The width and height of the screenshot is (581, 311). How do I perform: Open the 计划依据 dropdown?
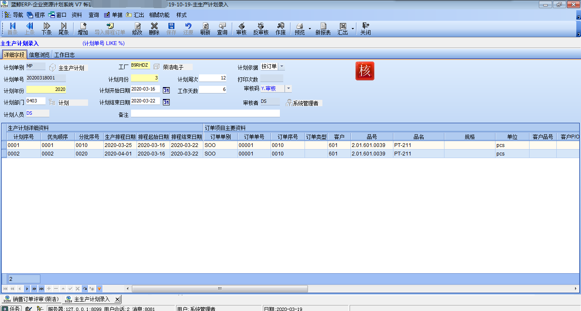[282, 67]
